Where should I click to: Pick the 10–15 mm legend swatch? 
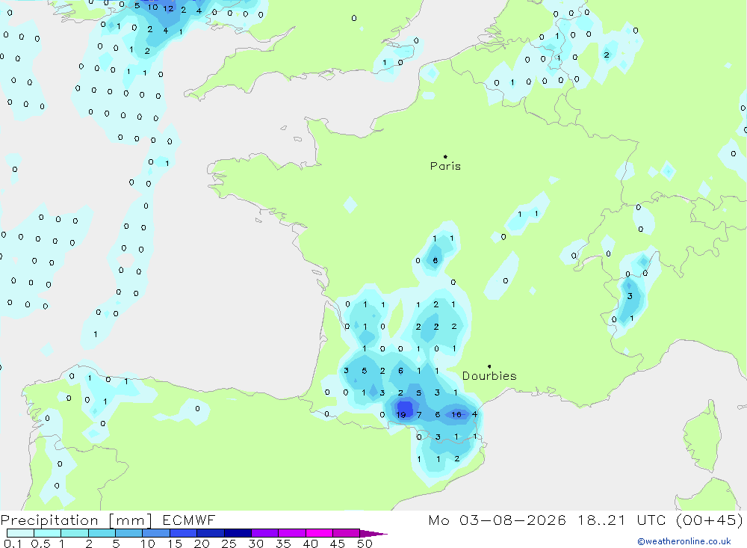[x=156, y=533]
